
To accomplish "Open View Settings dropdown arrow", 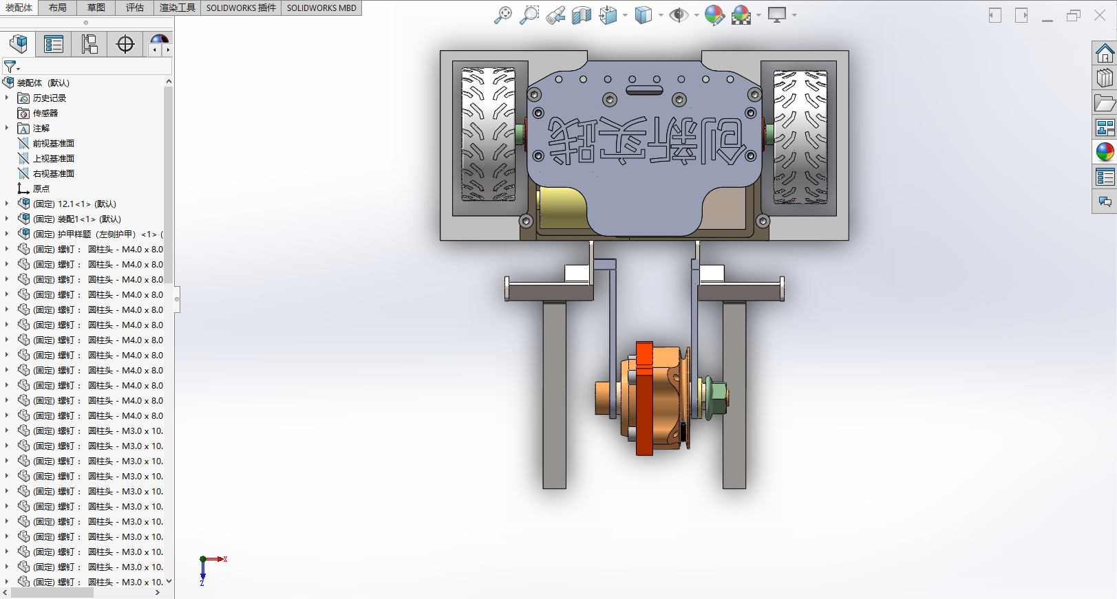I will [794, 15].
